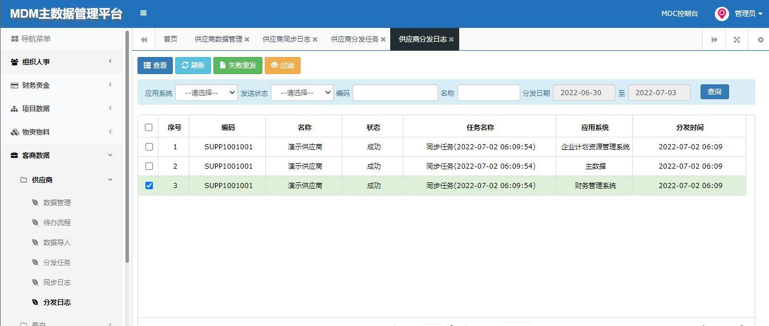This screenshot has height=326, width=769.
Task: Check the checkbox for row 1
Action: tap(149, 146)
